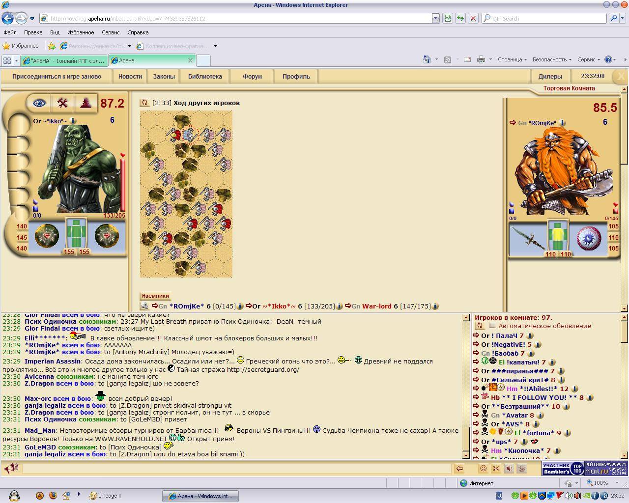Screen dimensions: 629x503
Task: Open Новости in the game menu
Action: click(x=130, y=77)
